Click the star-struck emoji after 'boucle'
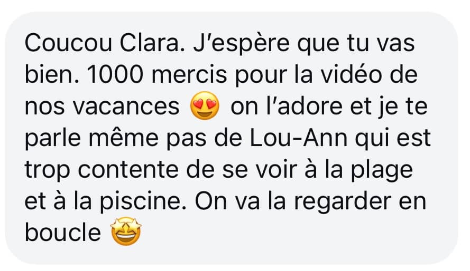The height and width of the screenshot is (271, 470). 126,231
